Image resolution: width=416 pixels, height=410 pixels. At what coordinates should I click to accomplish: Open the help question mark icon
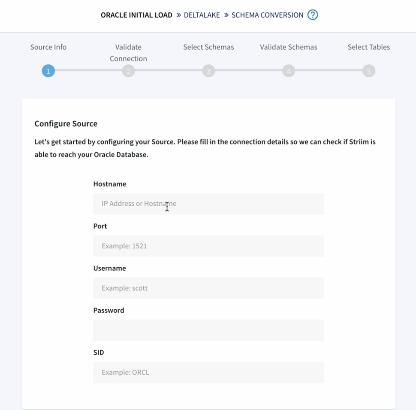point(313,15)
